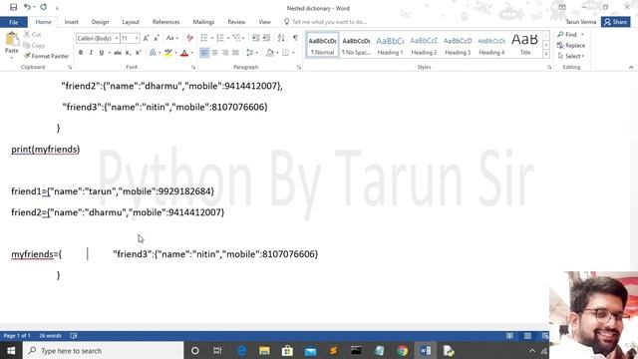Toggle subscript formatting
This screenshot has height=359, width=638.
pyautogui.click(x=128, y=53)
